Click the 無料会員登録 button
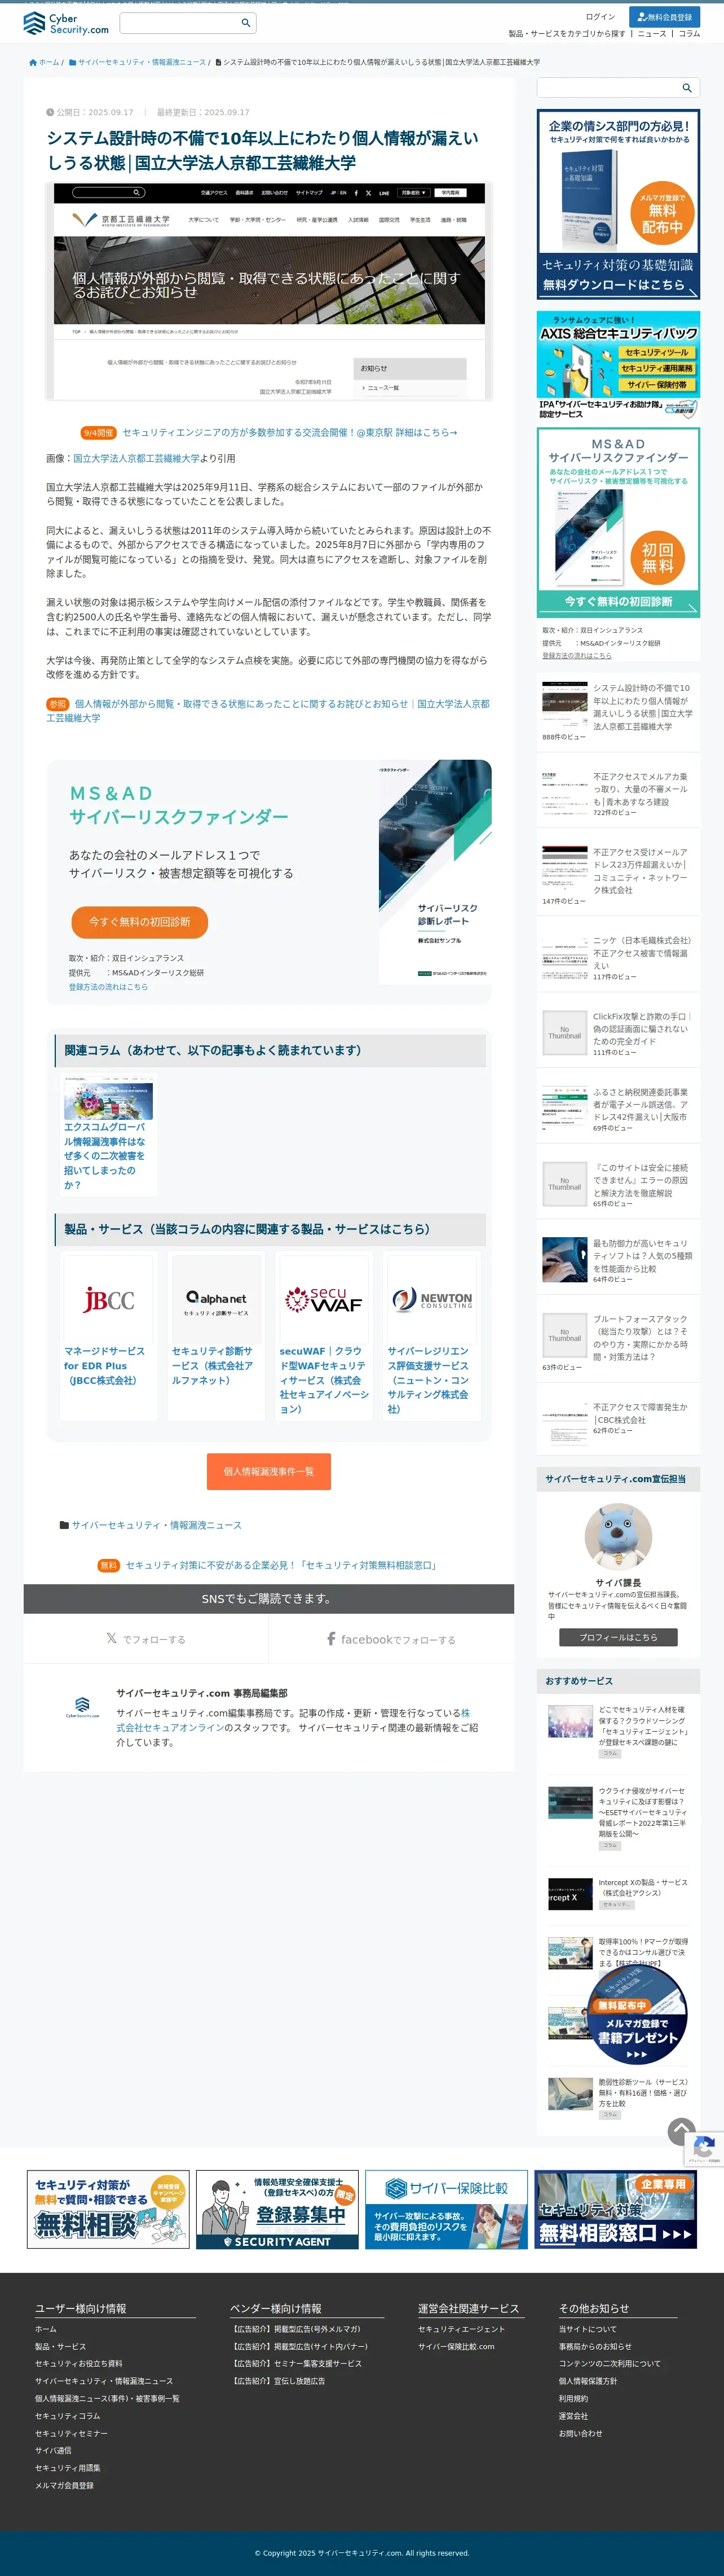 tap(664, 17)
